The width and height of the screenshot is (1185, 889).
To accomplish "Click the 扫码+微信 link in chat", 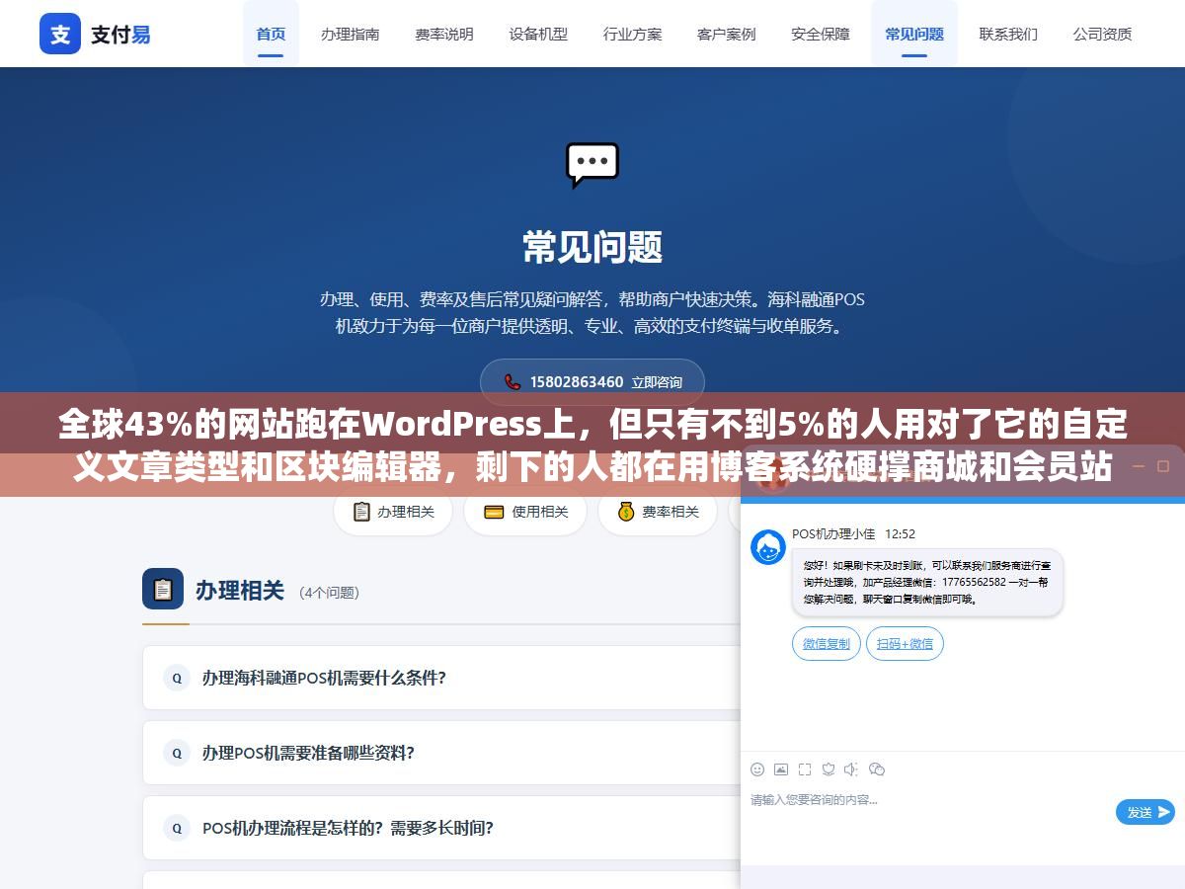I will point(906,644).
